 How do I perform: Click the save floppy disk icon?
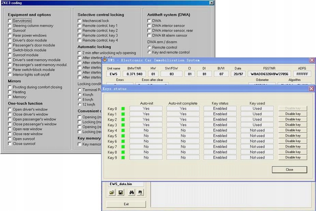pyautogui.click(x=121, y=193)
